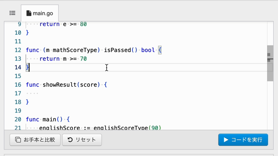
Task: Click the isPassed method name on line 12
Action: [x=117, y=50]
